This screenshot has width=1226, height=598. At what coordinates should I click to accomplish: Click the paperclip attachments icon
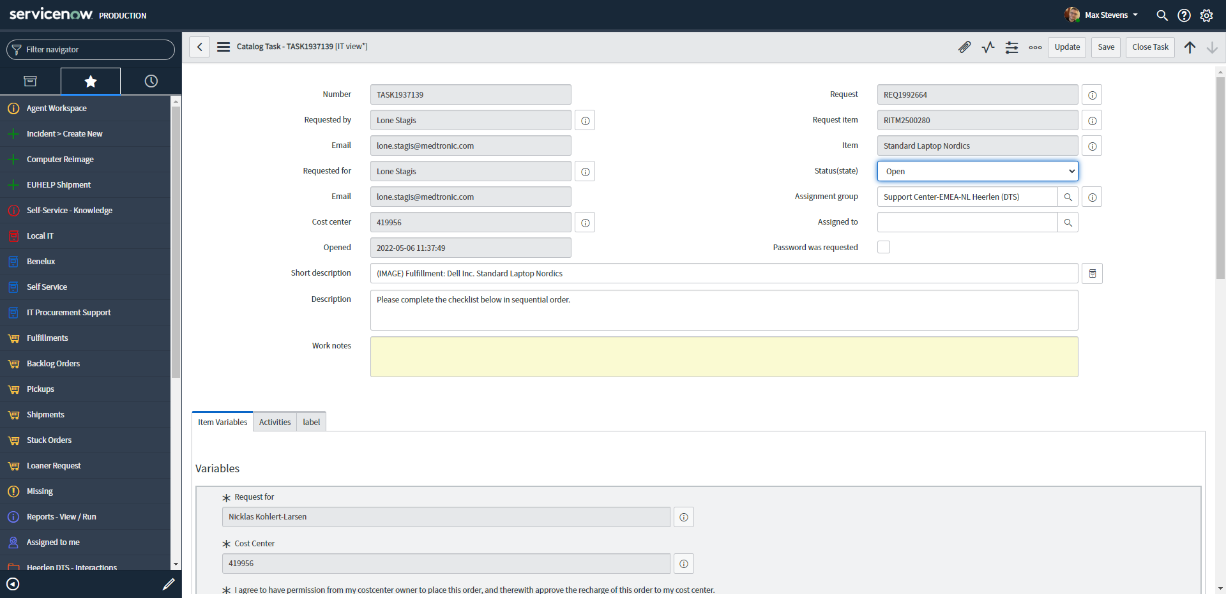[x=964, y=47]
